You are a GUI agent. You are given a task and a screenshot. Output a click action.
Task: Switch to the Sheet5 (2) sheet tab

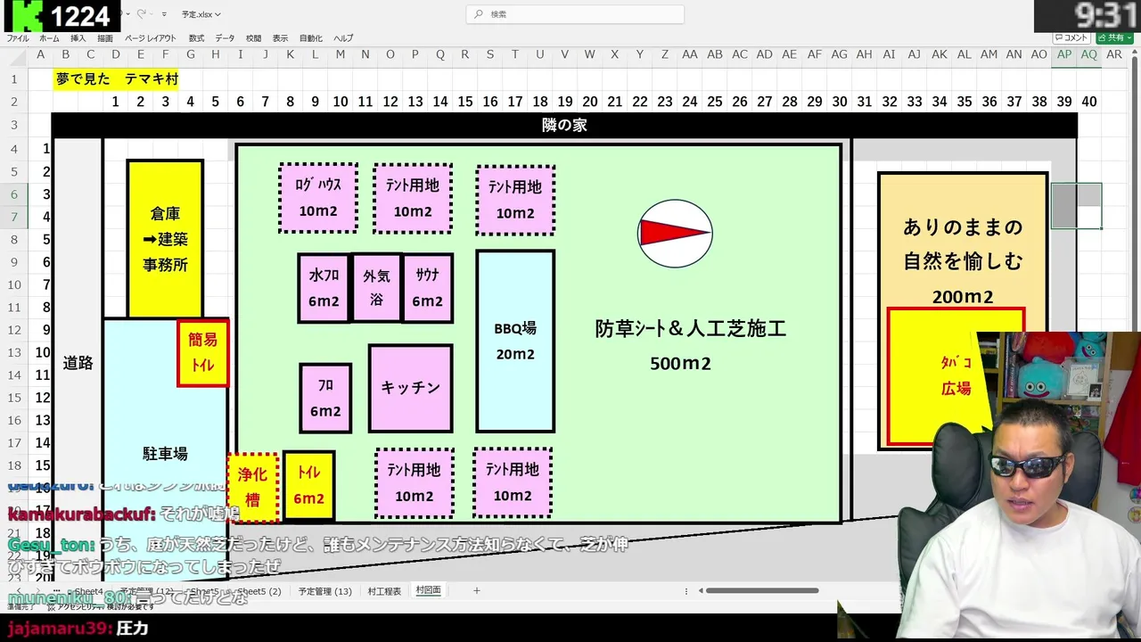pyautogui.click(x=259, y=591)
